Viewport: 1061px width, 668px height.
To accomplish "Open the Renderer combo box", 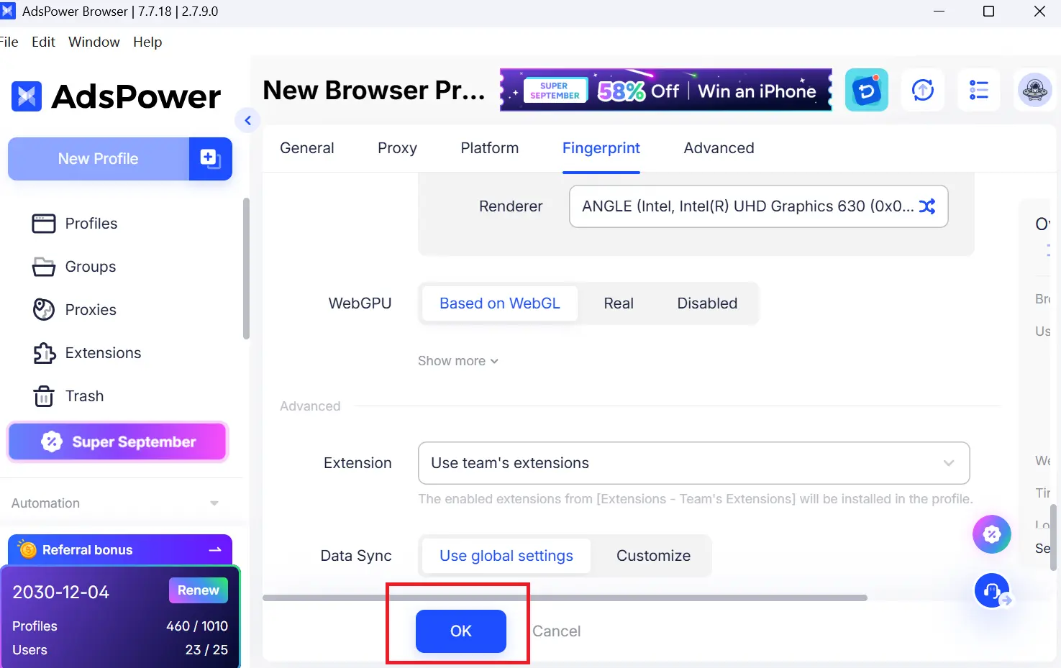I will tap(758, 206).
